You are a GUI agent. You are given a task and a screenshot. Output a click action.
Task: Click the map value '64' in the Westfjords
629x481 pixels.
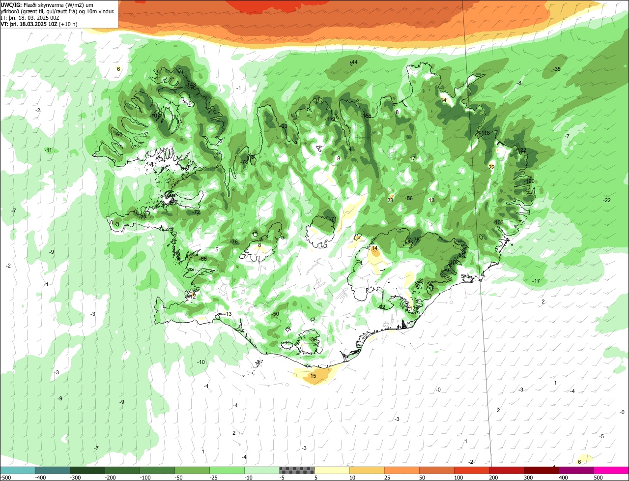click(119, 134)
